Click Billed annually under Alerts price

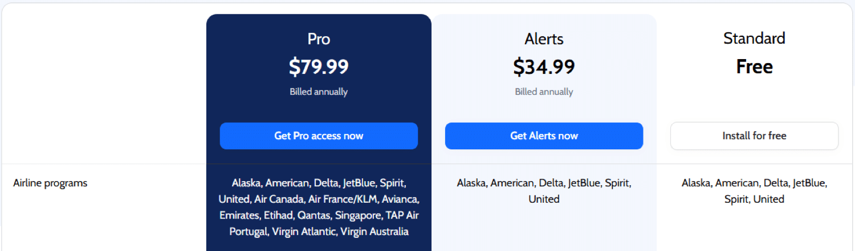pos(544,92)
